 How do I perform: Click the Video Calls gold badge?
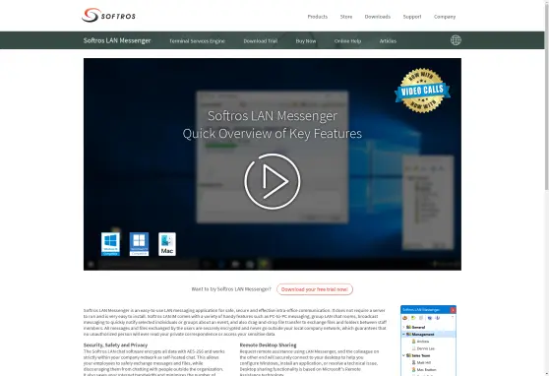coord(422,91)
